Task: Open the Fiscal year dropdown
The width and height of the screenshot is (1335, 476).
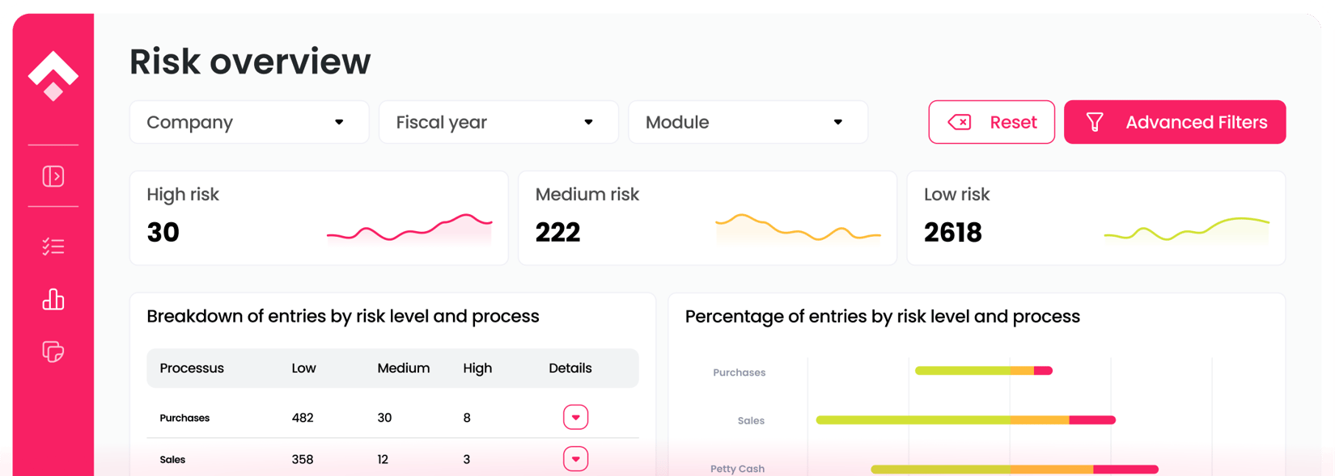Action: (x=498, y=122)
